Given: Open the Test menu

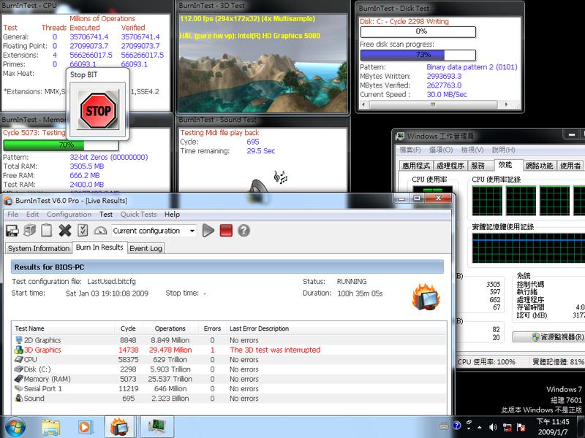Looking at the screenshot, I should click(x=106, y=214).
